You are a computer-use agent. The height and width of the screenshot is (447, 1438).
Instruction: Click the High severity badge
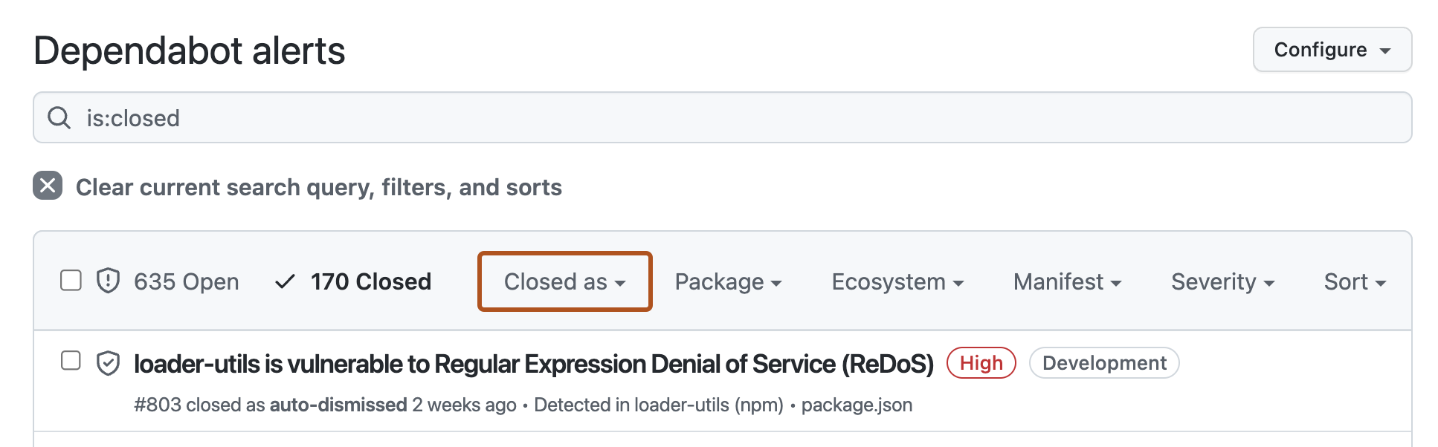[981, 362]
